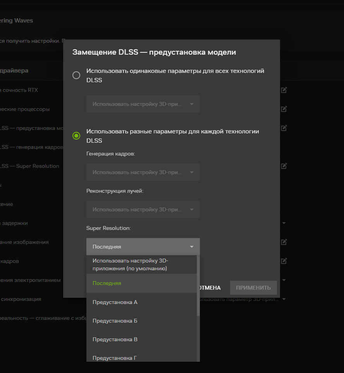Select 'Предустановка Б' from the list
Viewport: 344px width, 373px height.
pos(141,321)
